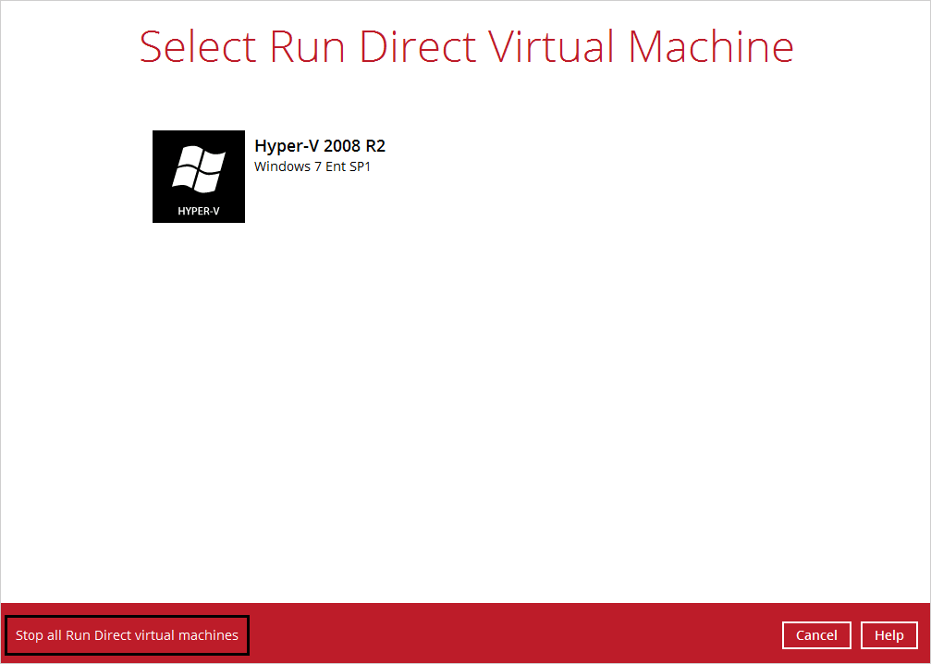Select the Hyper-V 2008 R2 tile icon
Screen dimensions: 931x664
pyautogui.click(x=199, y=177)
